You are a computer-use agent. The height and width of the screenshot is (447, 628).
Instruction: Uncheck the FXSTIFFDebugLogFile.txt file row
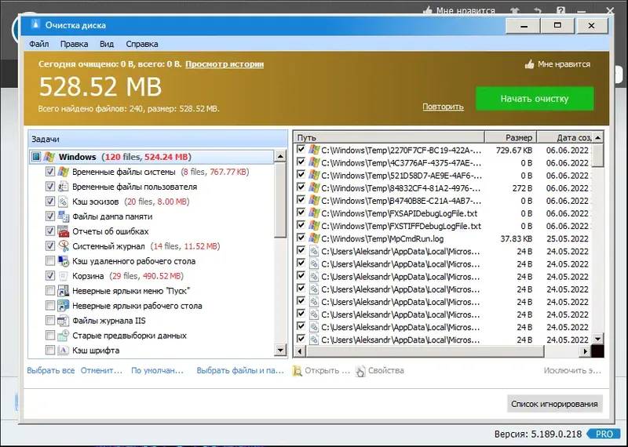point(301,225)
